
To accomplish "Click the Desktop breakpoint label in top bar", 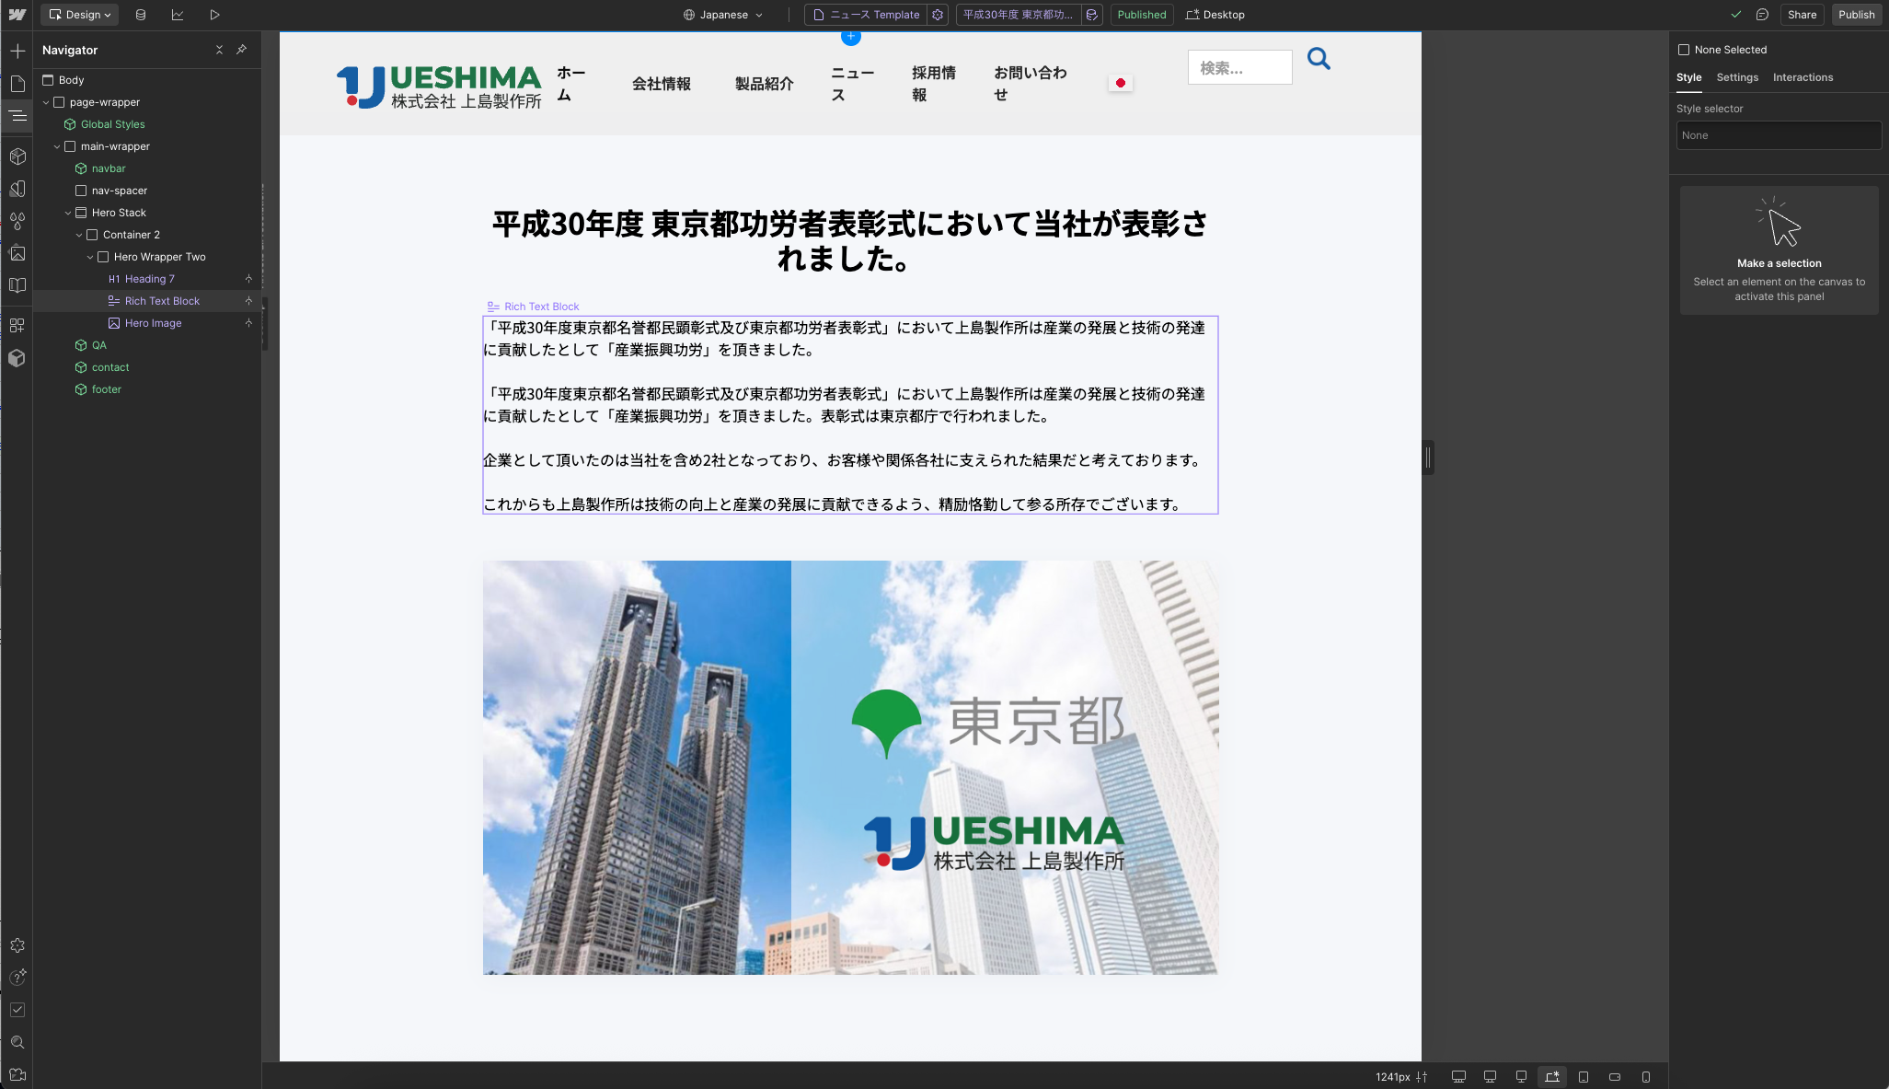I will [x=1215, y=15].
